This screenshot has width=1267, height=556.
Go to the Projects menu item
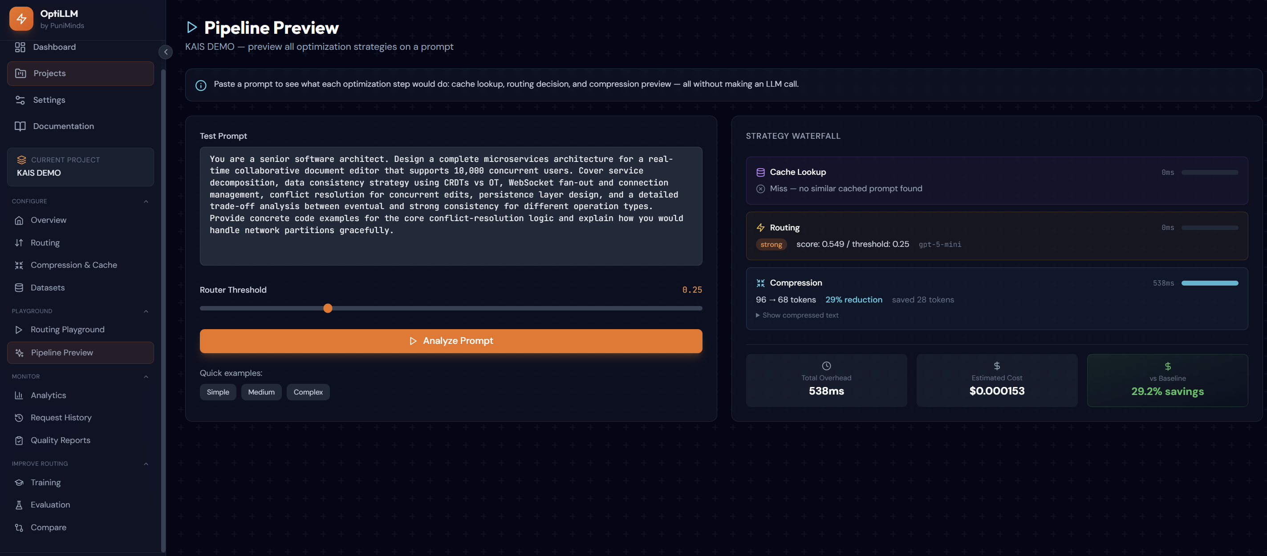click(80, 73)
